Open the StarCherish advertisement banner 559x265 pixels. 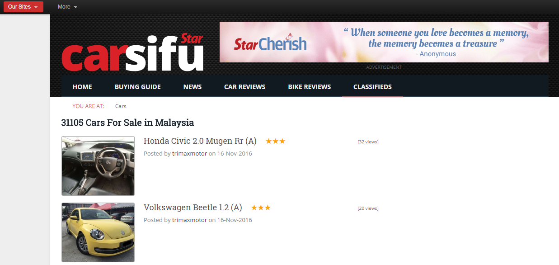[384, 42]
